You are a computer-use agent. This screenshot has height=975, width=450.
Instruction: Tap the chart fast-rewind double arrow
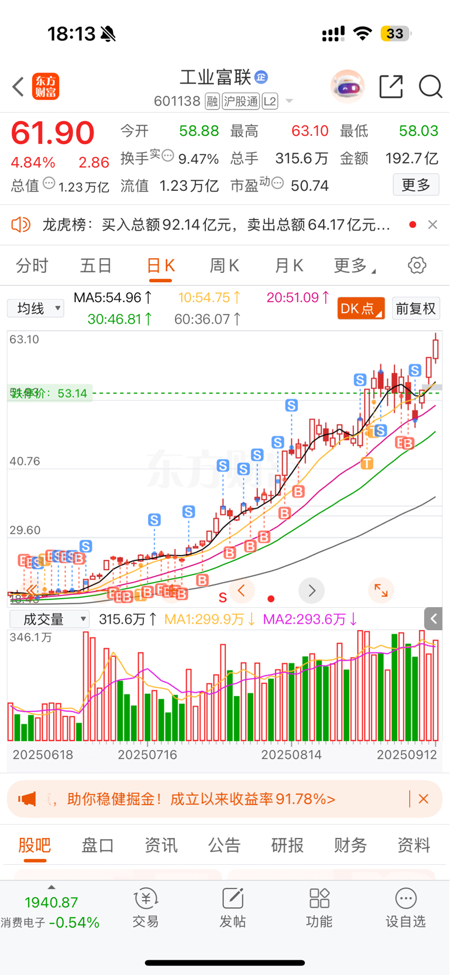click(30, 590)
